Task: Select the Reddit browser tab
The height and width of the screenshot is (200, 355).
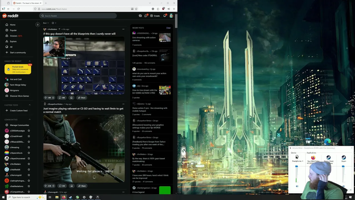Action: [x=27, y=3]
